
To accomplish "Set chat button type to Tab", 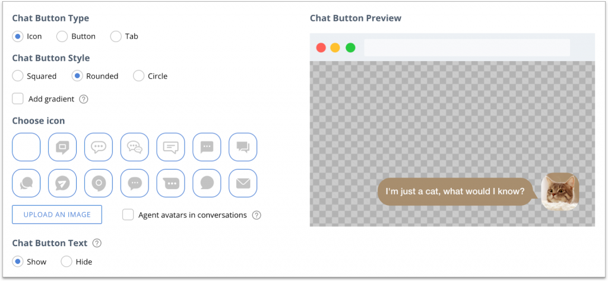I will coord(116,36).
